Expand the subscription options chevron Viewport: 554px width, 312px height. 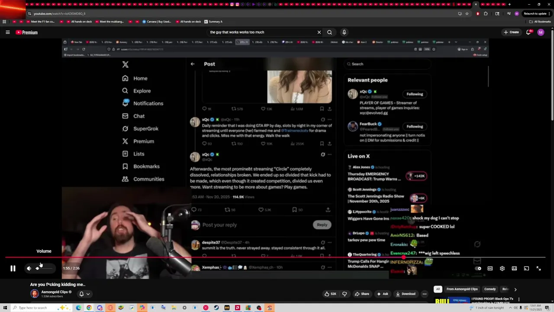point(88,294)
